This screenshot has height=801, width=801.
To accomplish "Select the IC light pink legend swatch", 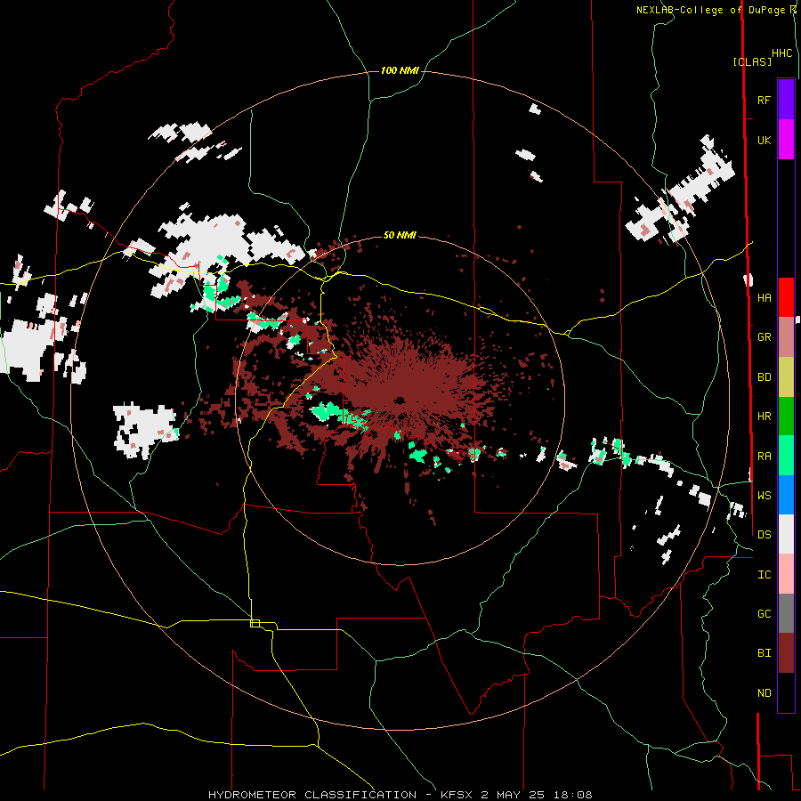I will (786, 574).
